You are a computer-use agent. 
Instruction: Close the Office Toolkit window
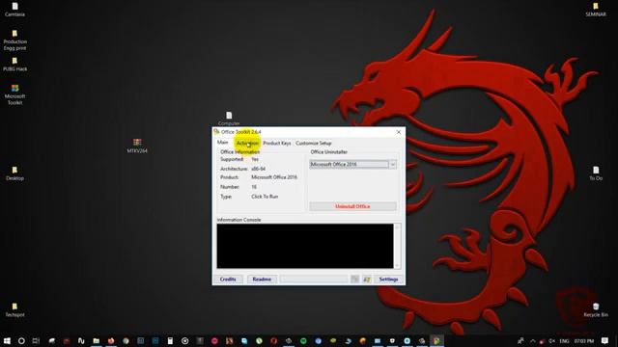point(399,132)
